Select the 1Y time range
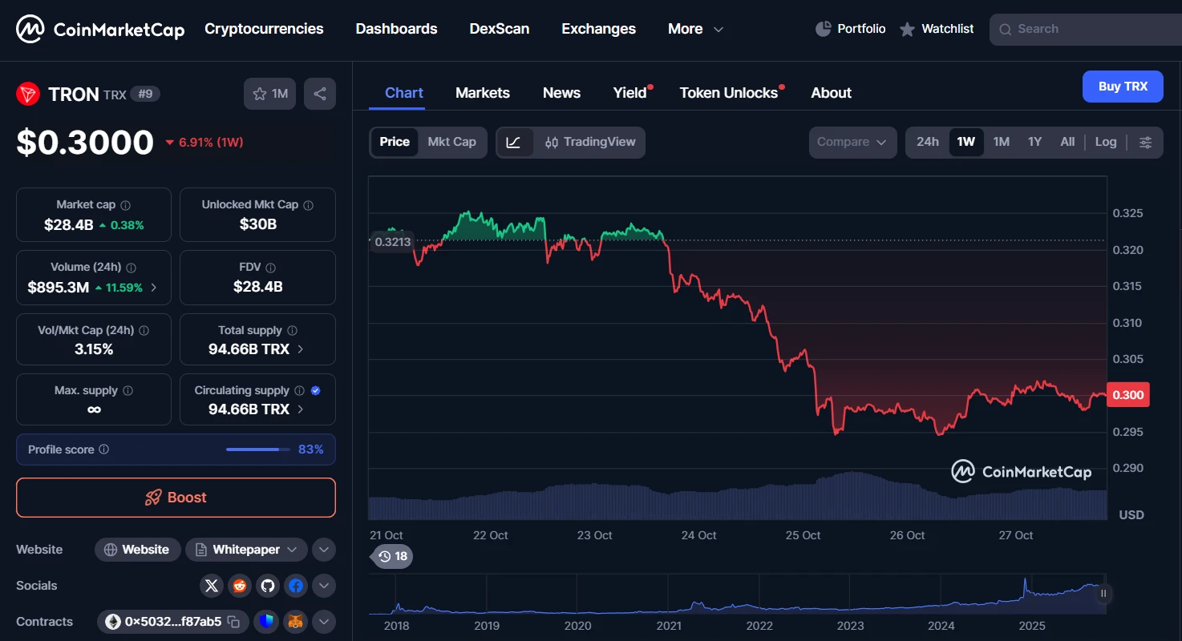1182x641 pixels. pos(1034,142)
